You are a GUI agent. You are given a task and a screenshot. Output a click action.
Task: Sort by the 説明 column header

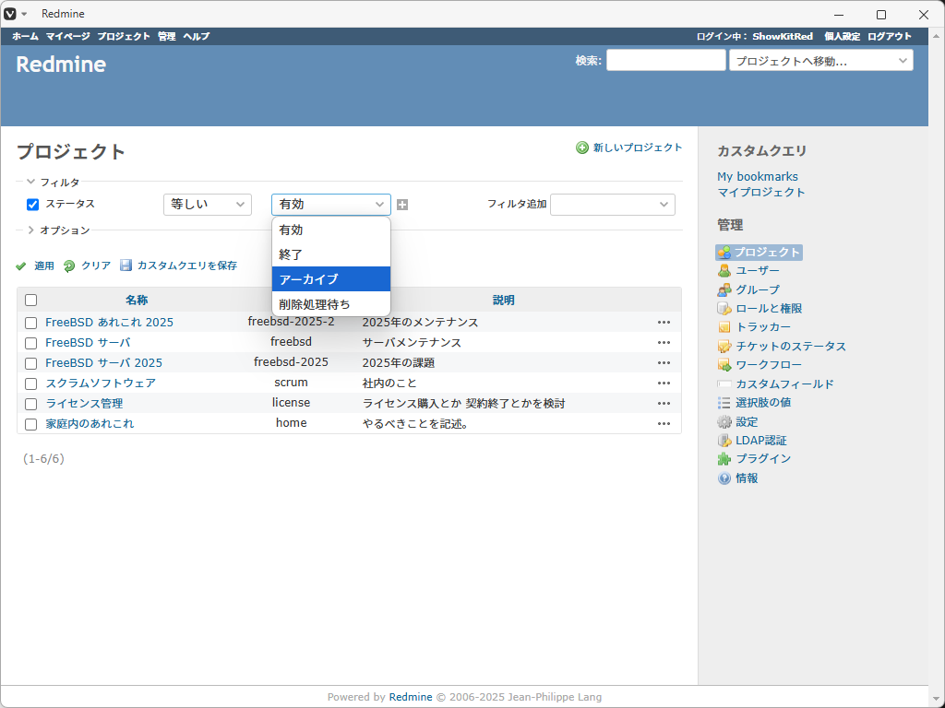504,300
